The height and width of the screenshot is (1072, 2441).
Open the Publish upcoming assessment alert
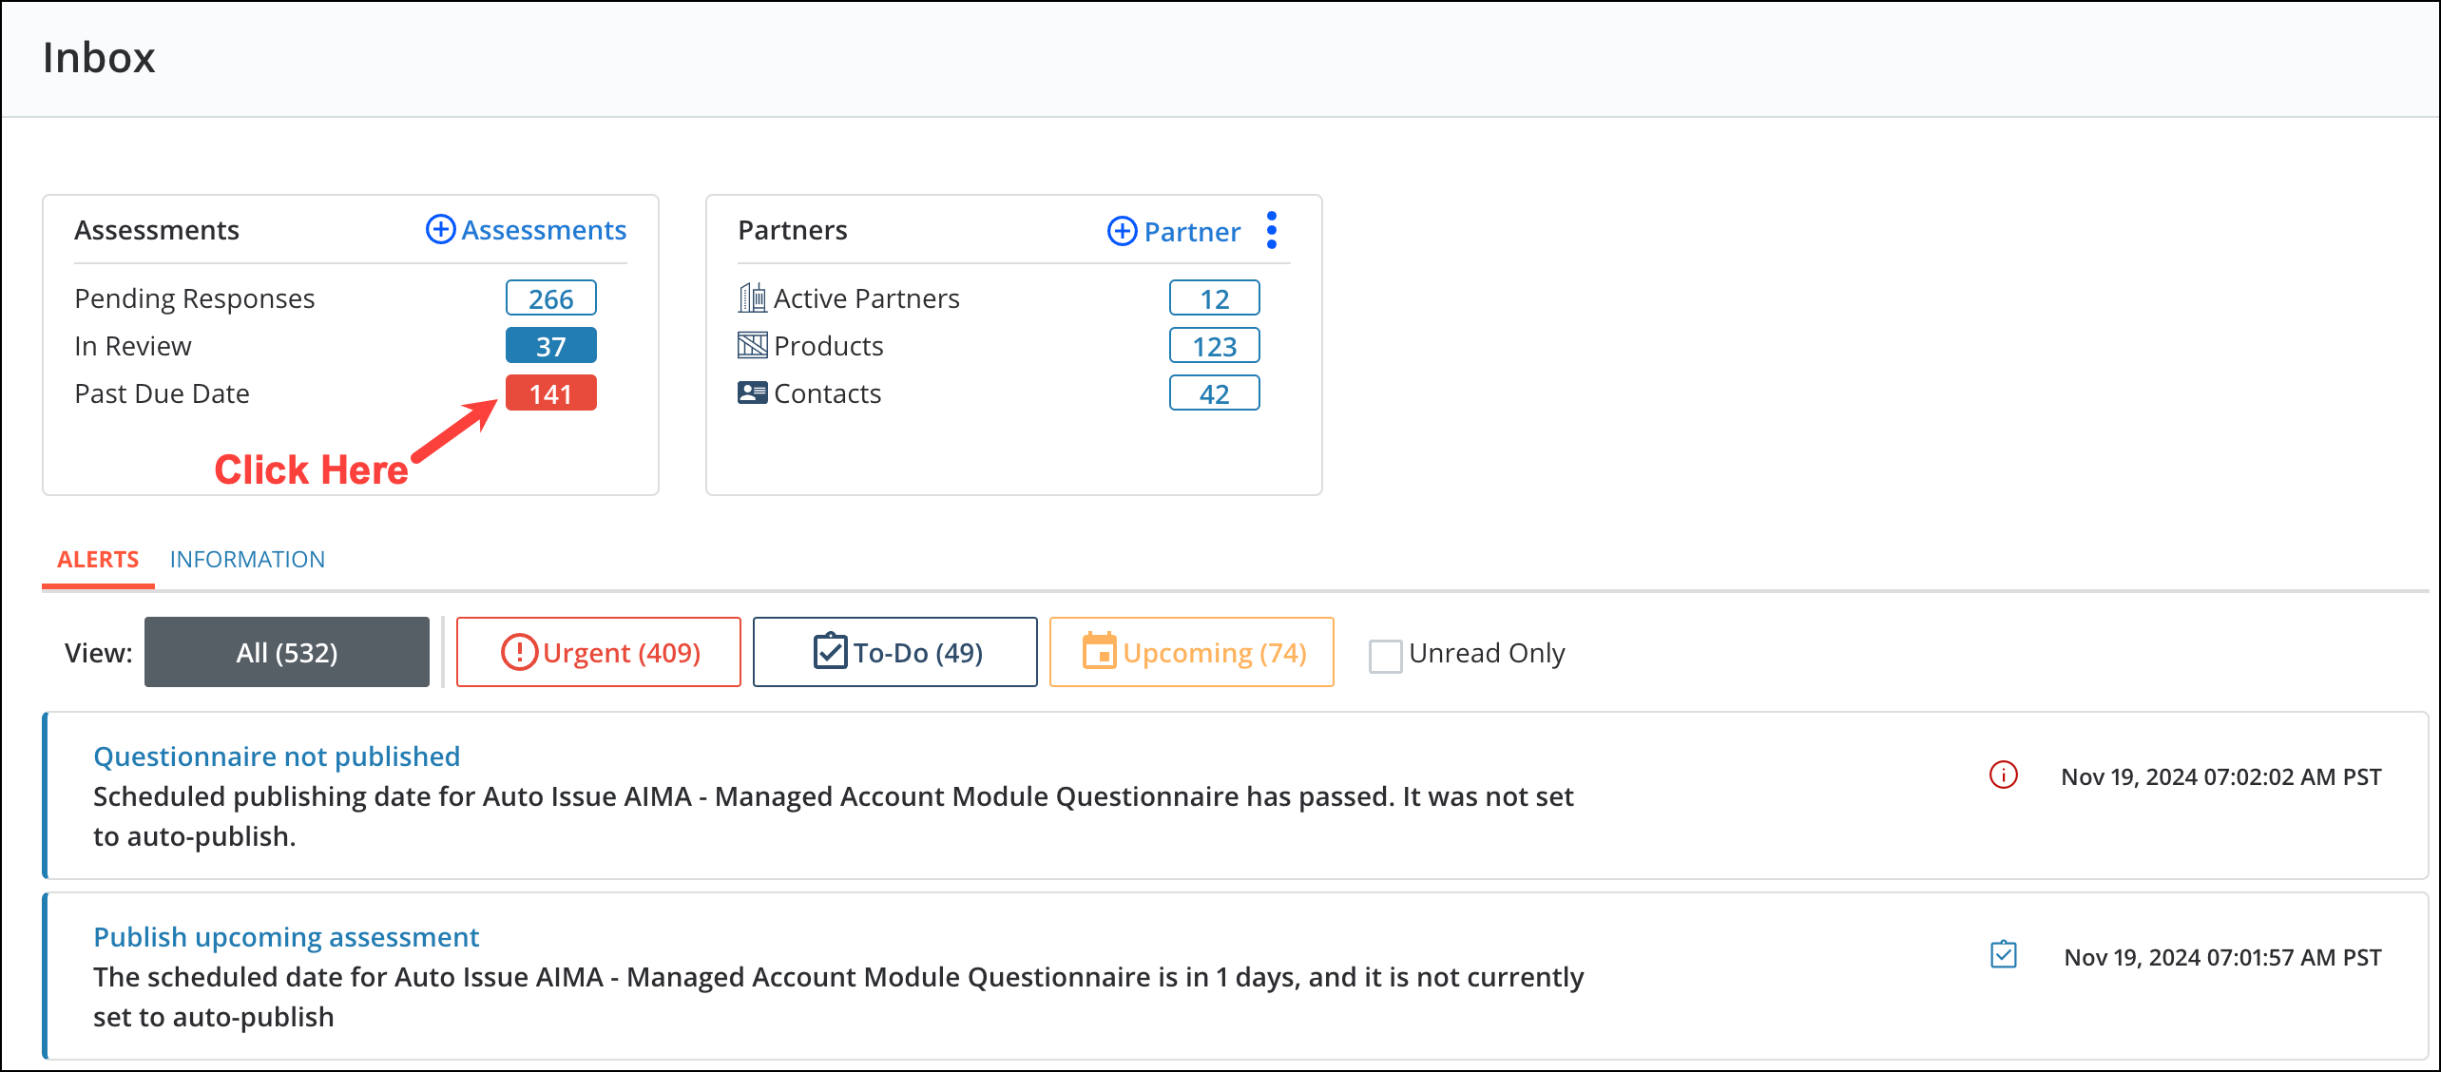(286, 936)
